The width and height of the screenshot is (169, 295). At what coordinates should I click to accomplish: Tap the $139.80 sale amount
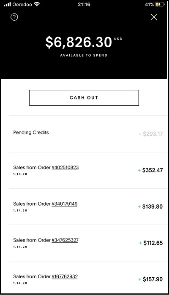coord(153,206)
